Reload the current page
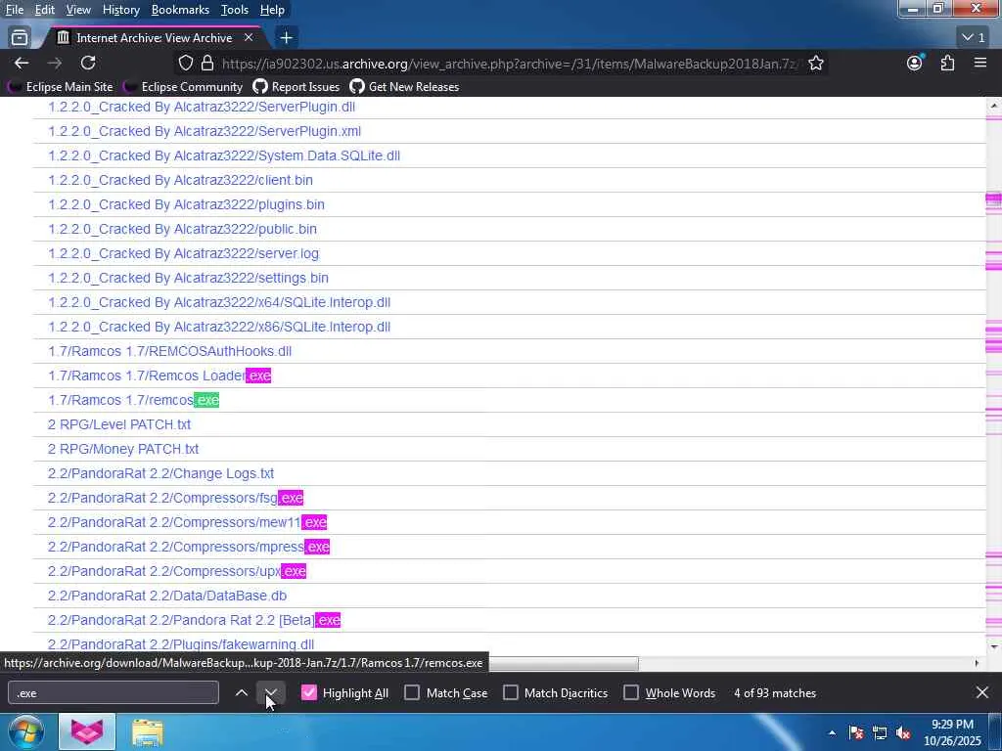Screen dimensions: 1002x751 click(x=88, y=64)
